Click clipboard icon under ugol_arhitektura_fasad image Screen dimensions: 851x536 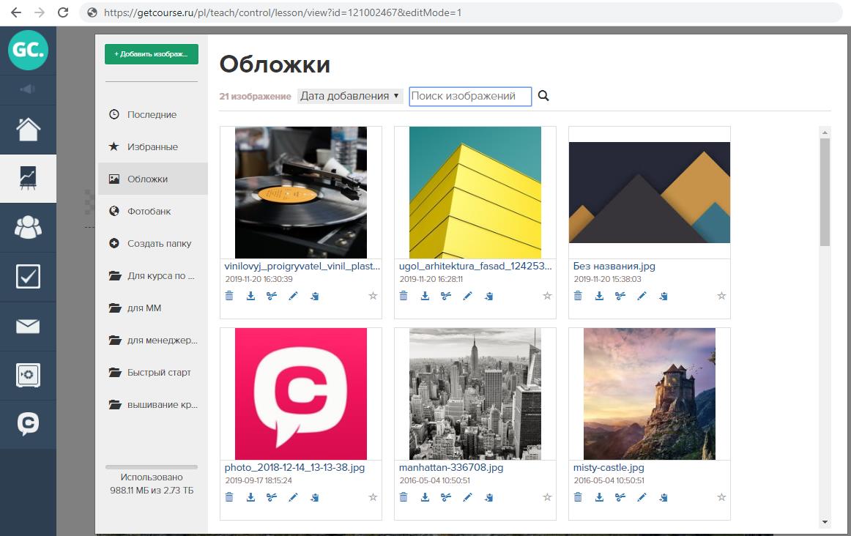[x=489, y=296]
